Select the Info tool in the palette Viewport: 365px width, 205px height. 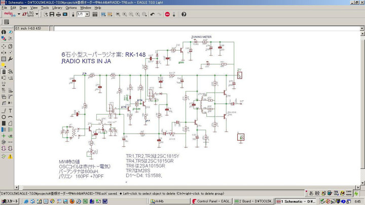[4, 32]
